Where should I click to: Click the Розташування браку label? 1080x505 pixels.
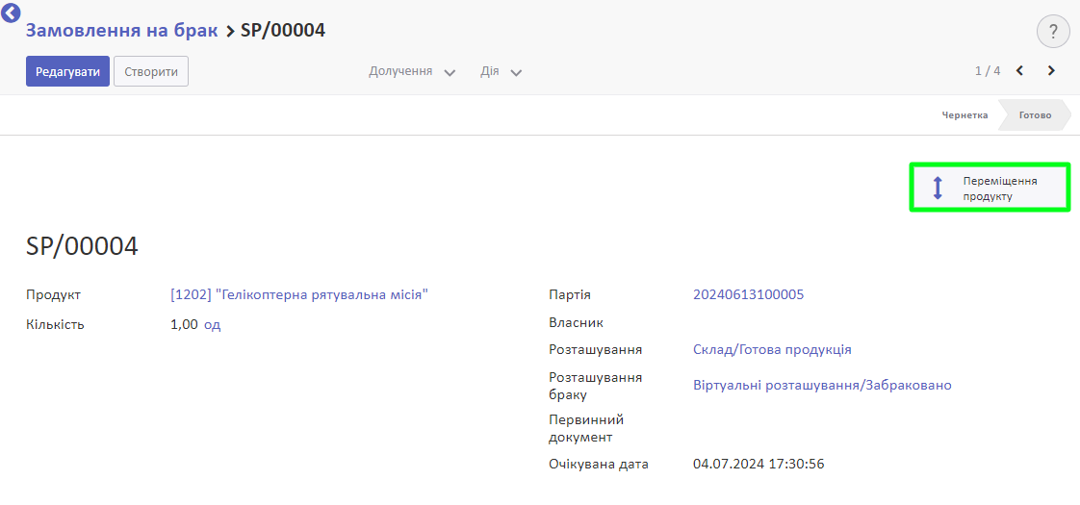(x=595, y=386)
